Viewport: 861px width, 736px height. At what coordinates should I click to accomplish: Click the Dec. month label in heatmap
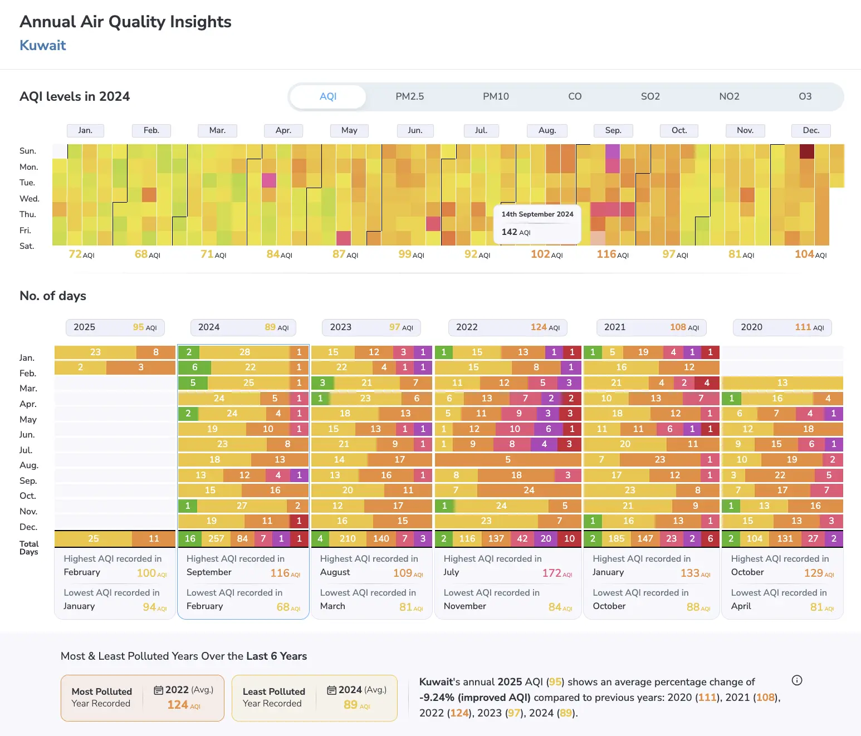pyautogui.click(x=811, y=130)
